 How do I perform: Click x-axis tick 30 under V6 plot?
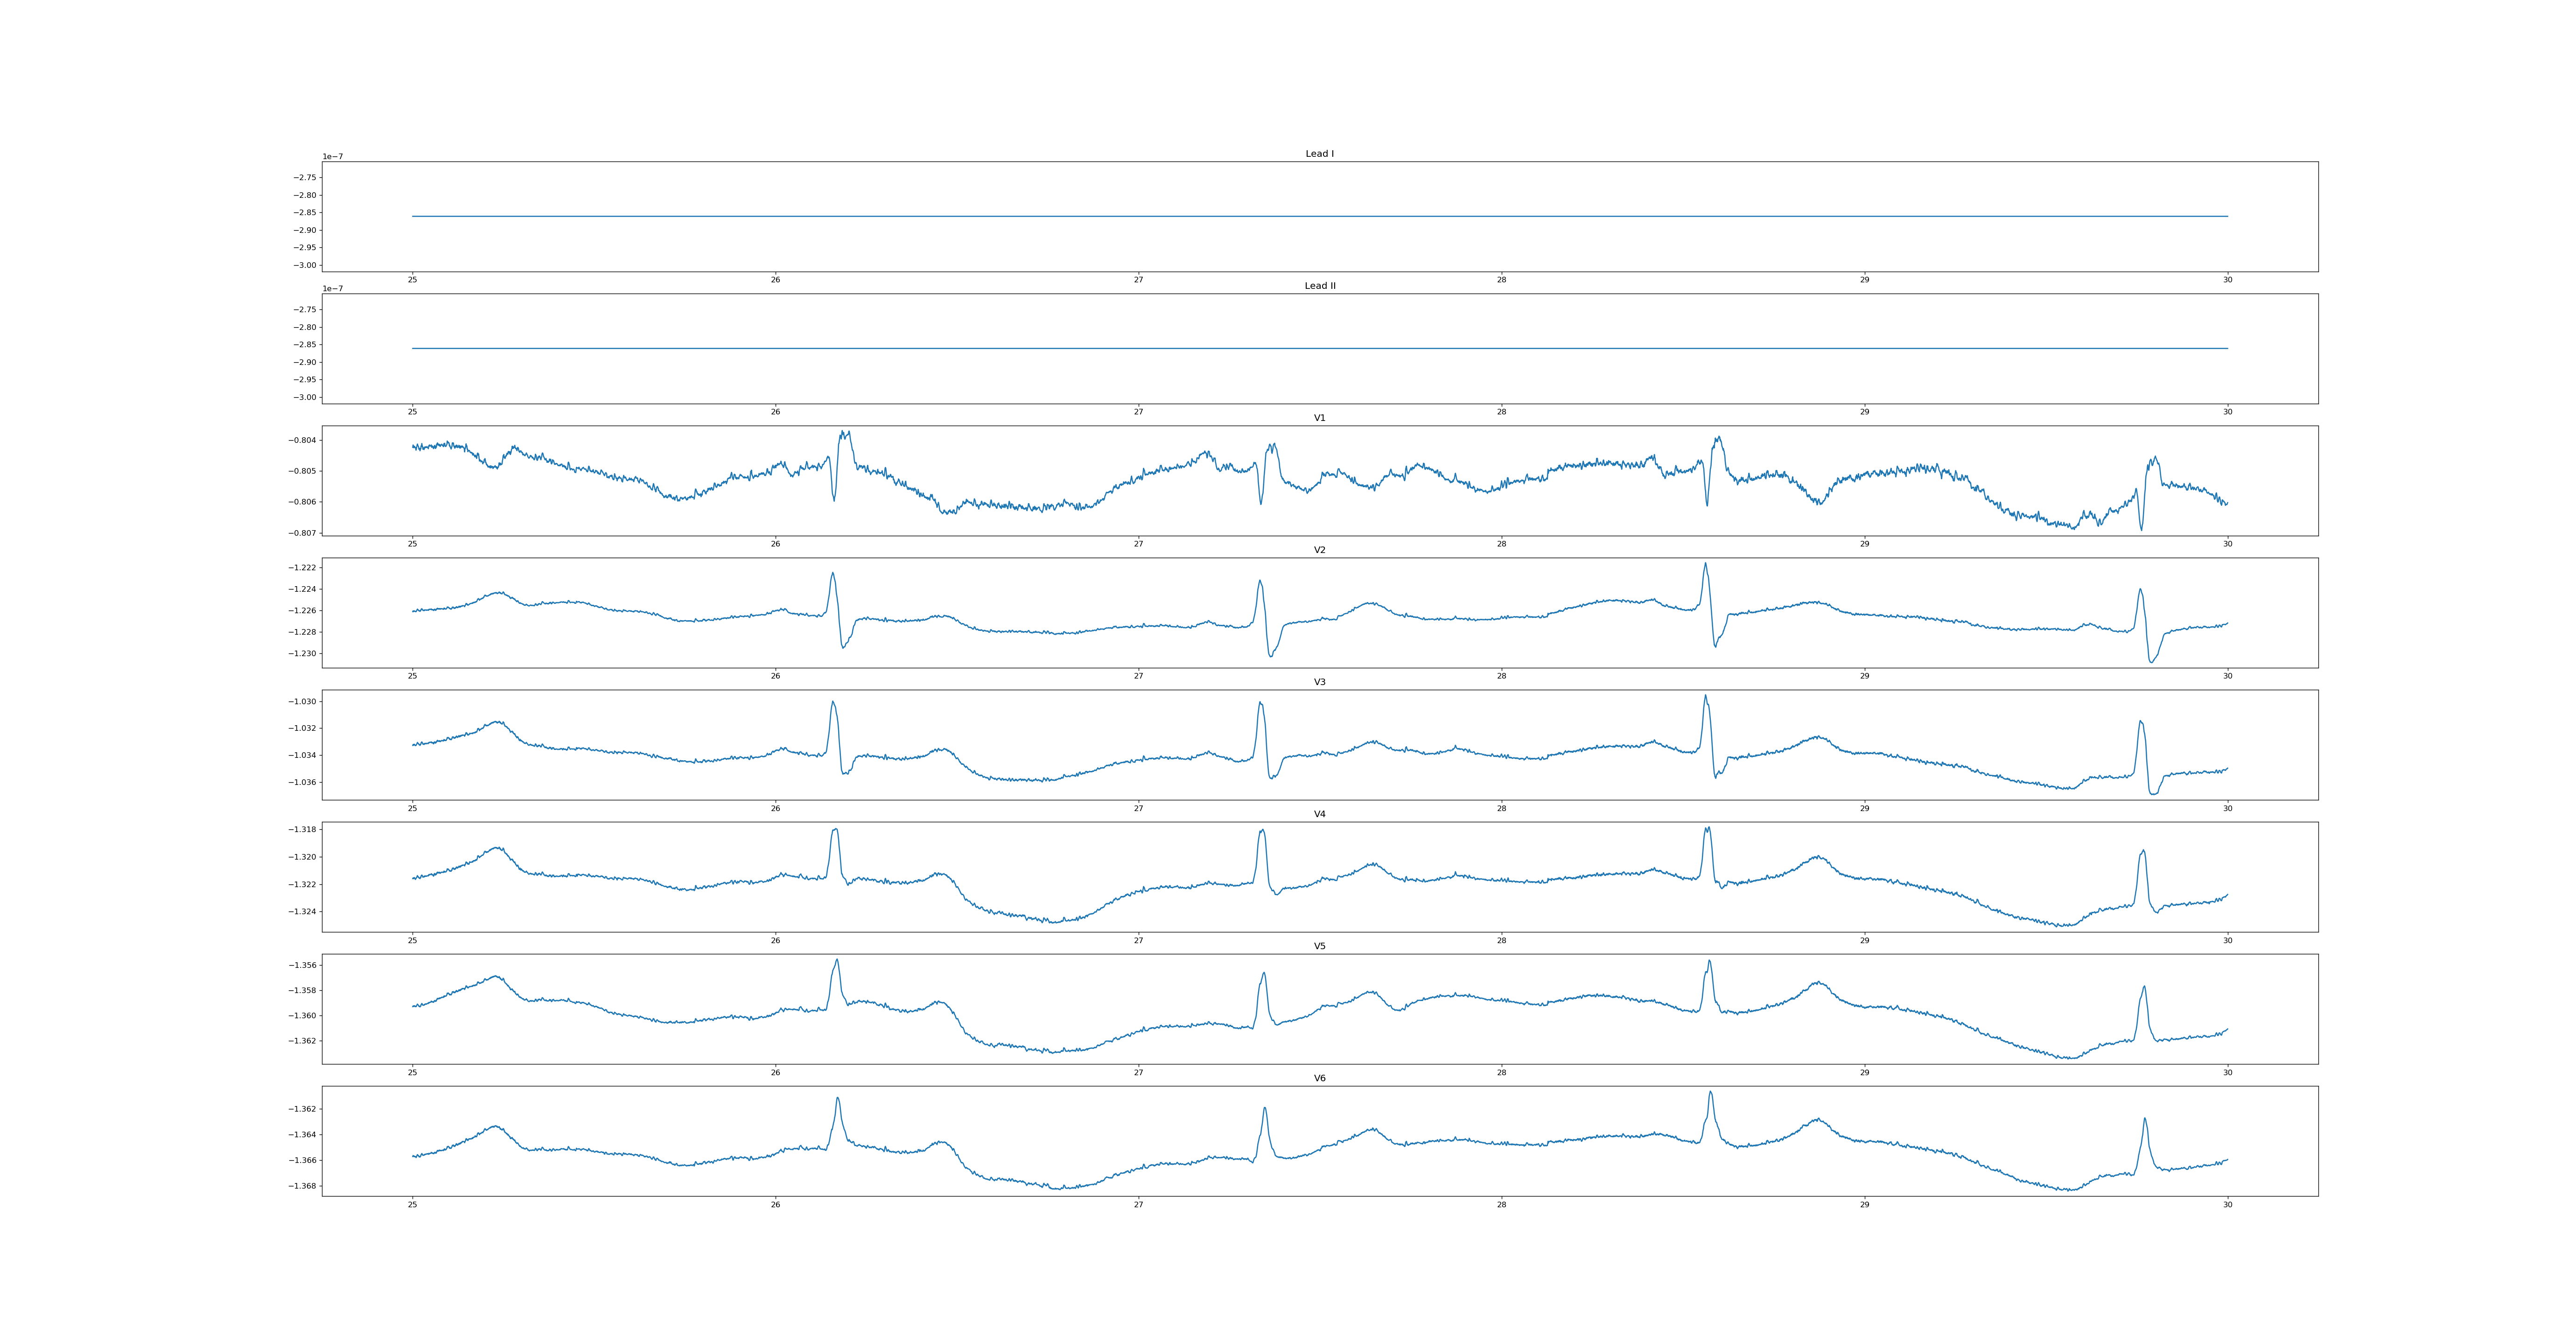[2227, 1204]
